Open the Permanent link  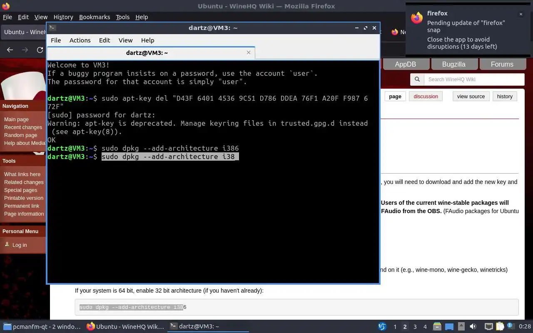pos(22,206)
